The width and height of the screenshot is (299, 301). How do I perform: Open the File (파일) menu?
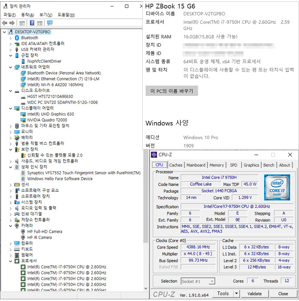click(x=9, y=15)
